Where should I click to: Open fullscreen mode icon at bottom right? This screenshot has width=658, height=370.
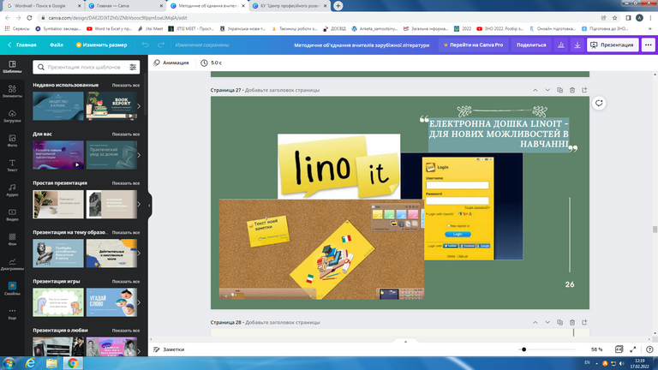click(632, 349)
